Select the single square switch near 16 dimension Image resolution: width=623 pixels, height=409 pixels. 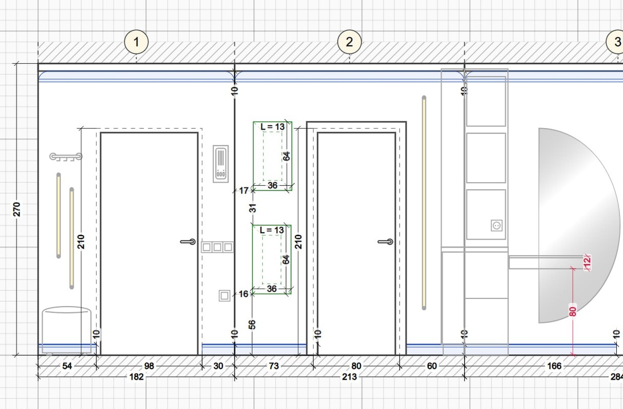[224, 295]
